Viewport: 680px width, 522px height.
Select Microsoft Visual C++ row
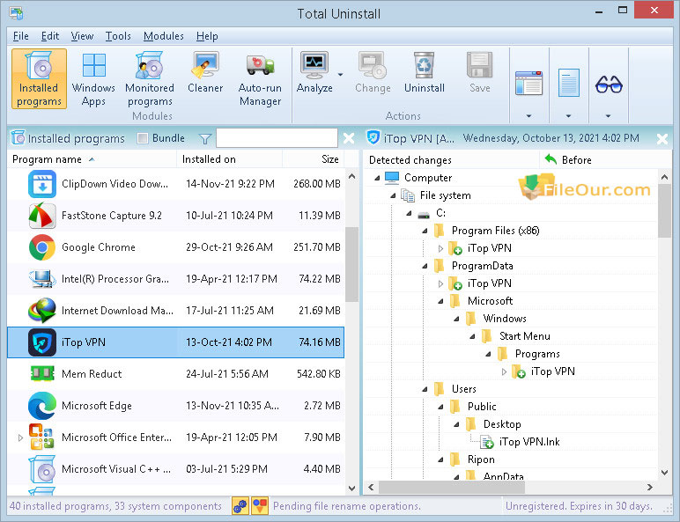coord(175,468)
